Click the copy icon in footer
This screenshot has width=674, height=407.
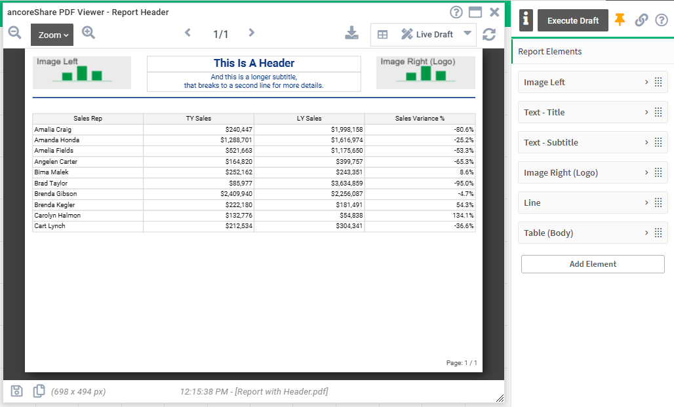tap(39, 391)
